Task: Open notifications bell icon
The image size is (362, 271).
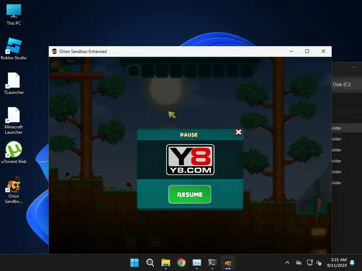Action: (x=352, y=263)
